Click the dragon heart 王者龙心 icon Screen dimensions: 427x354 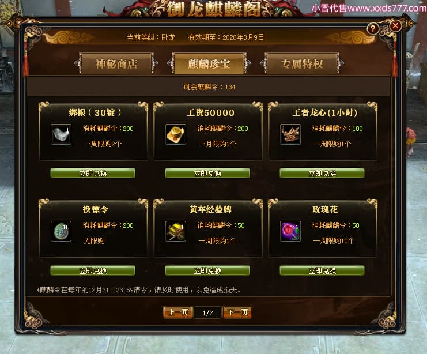[290, 134]
